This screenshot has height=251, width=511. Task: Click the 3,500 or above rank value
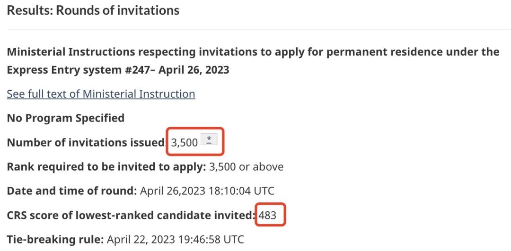[247, 166]
